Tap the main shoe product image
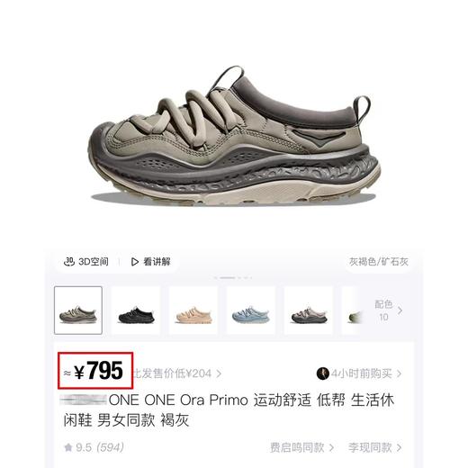This screenshot has height=468, width=468. (x=234, y=135)
